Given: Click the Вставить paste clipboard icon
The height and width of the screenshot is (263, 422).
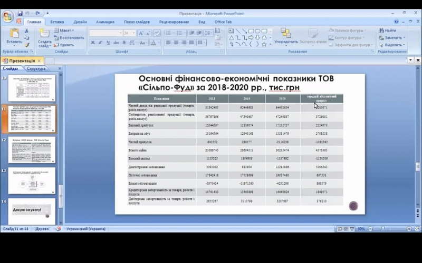Looking at the screenshot, I should pyautogui.click(x=14, y=33).
